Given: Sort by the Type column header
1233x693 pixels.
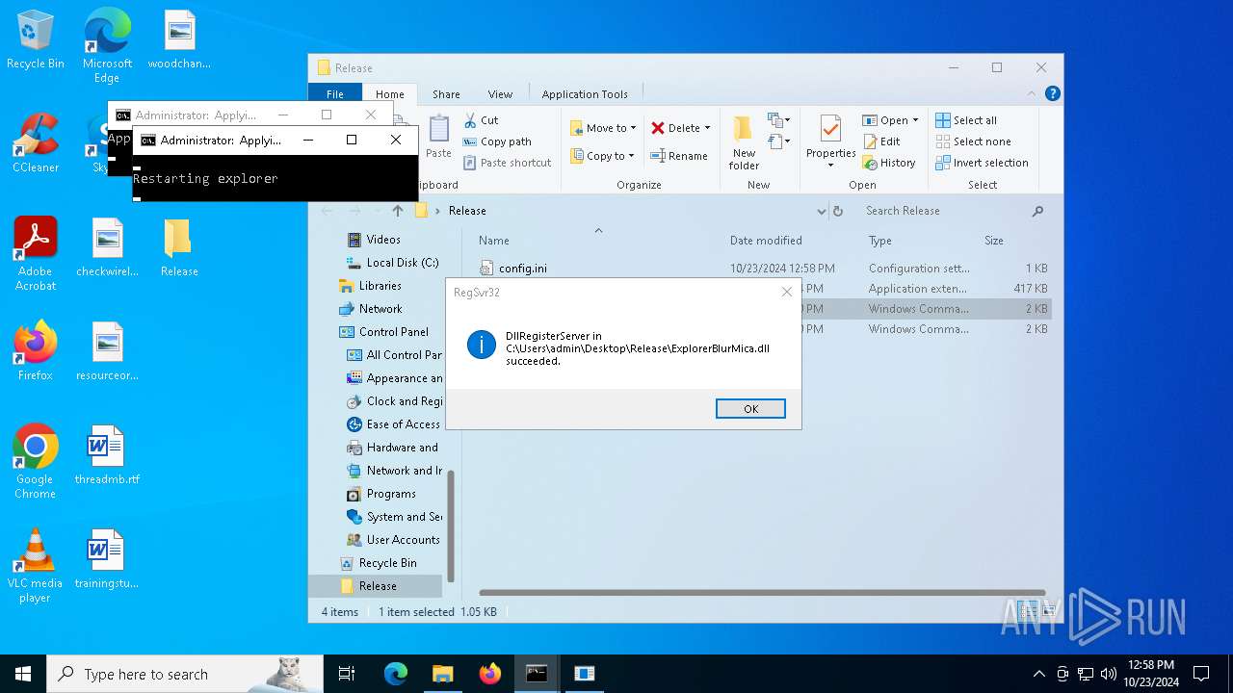Looking at the screenshot, I should click(x=880, y=241).
